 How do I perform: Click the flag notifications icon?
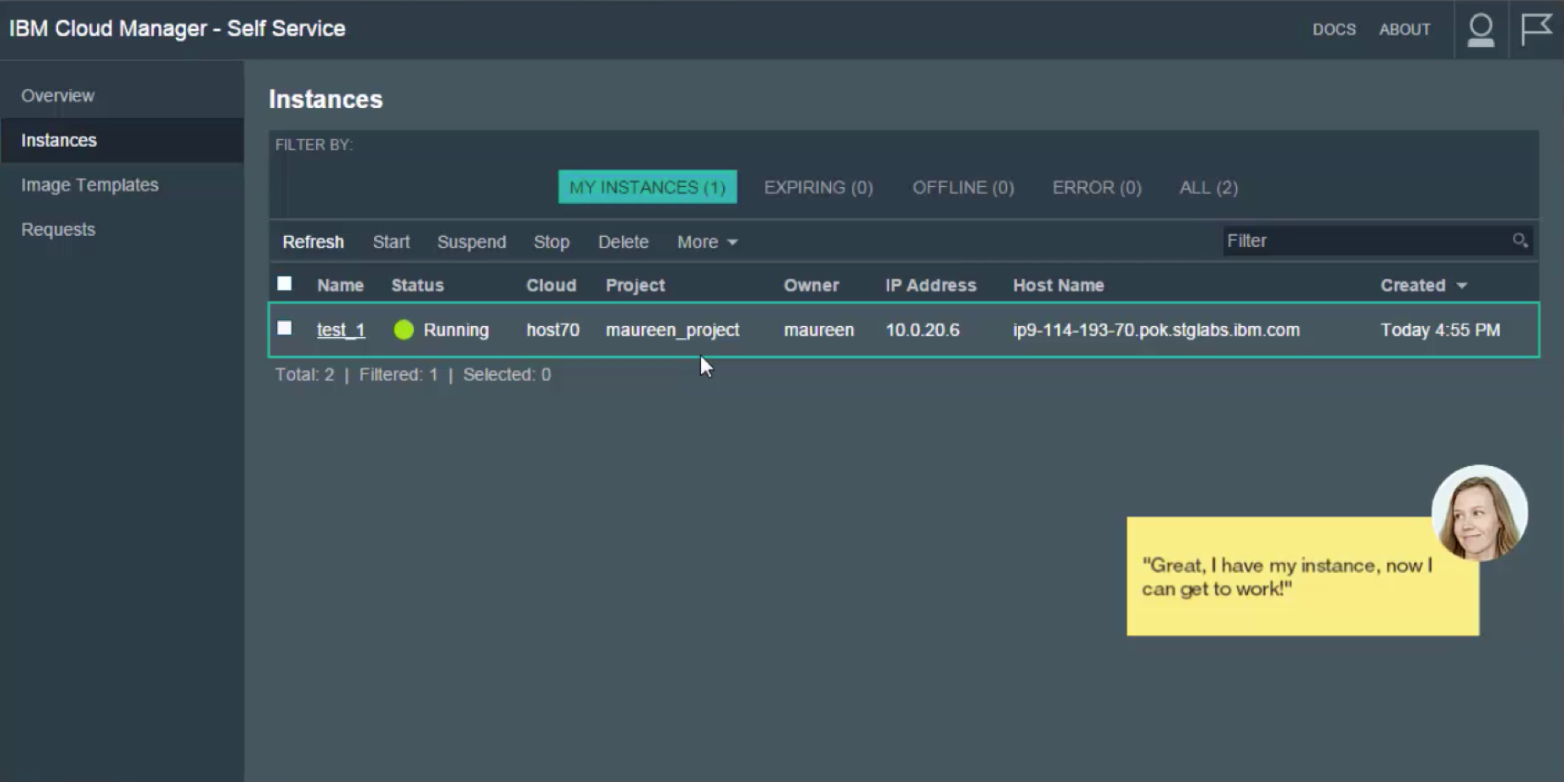coord(1536,29)
